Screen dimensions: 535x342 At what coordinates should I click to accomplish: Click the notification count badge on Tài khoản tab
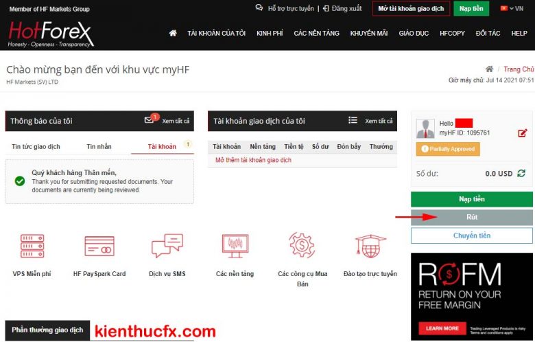[x=188, y=144]
